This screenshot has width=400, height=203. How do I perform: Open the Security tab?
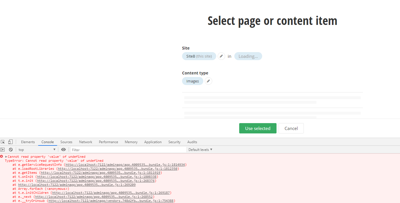[x=174, y=142]
